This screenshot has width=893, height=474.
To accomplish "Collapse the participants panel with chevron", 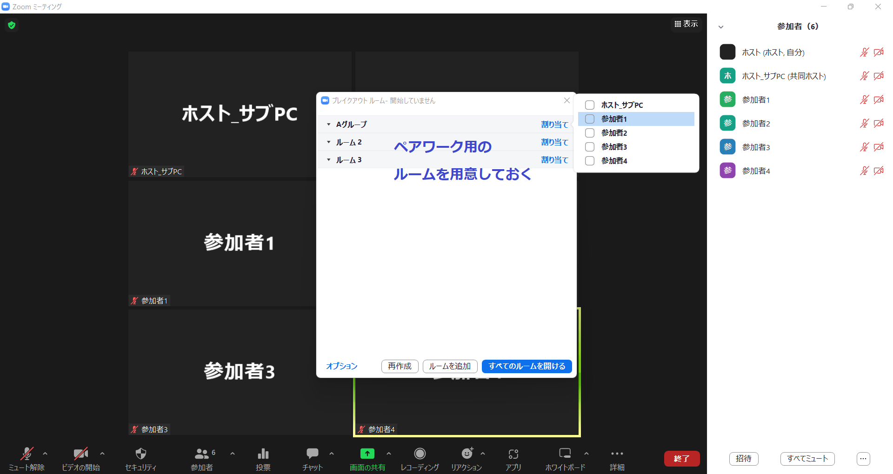I will (x=721, y=27).
